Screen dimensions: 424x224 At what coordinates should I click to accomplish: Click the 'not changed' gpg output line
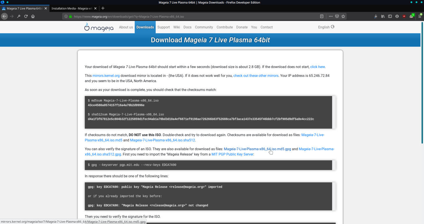point(148,206)
